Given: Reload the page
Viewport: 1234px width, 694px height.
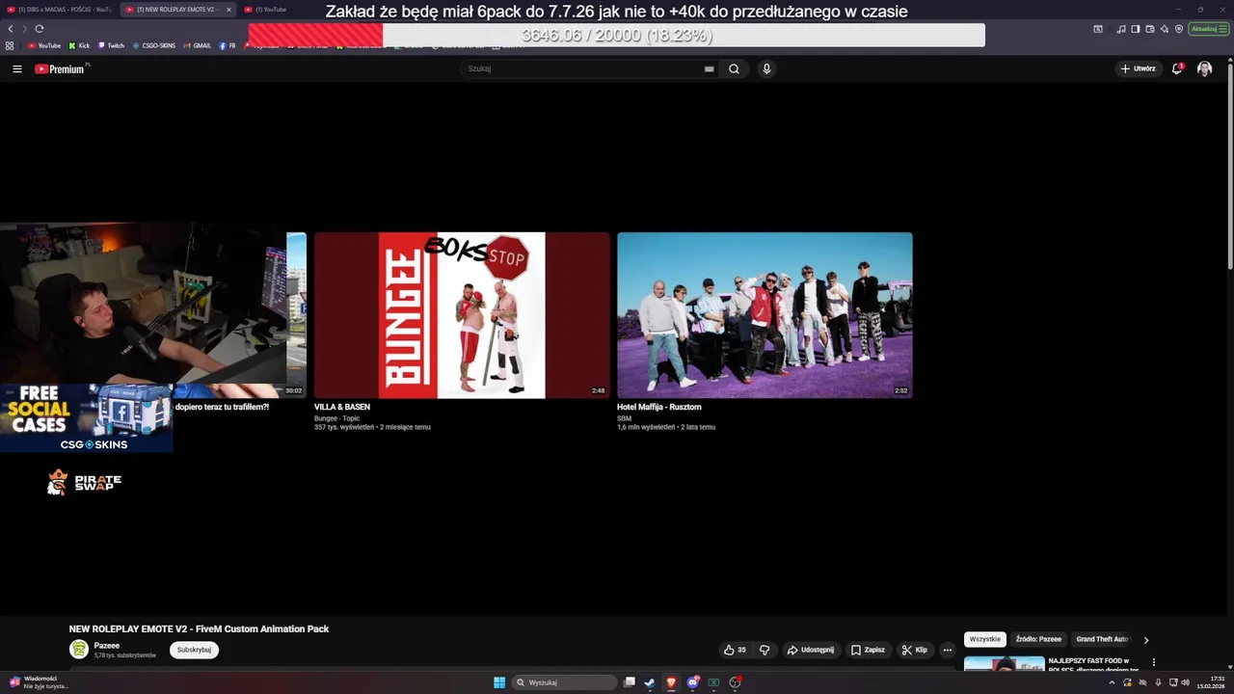Looking at the screenshot, I should pos(40,29).
